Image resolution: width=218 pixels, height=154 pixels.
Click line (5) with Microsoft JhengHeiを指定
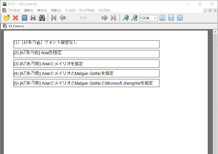83,83
